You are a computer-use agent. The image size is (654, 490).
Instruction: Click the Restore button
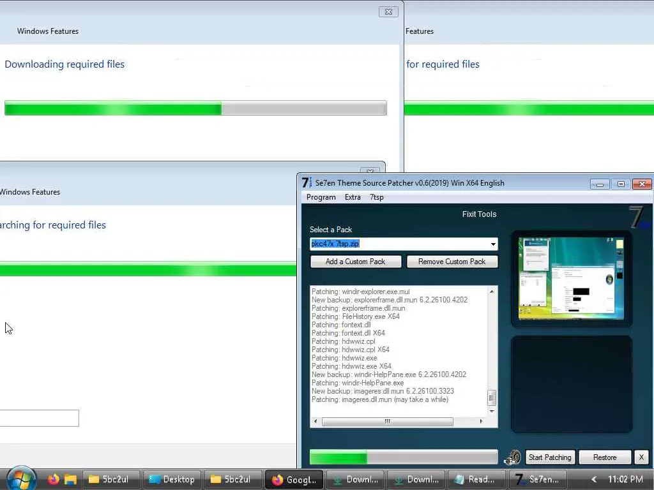coord(605,457)
